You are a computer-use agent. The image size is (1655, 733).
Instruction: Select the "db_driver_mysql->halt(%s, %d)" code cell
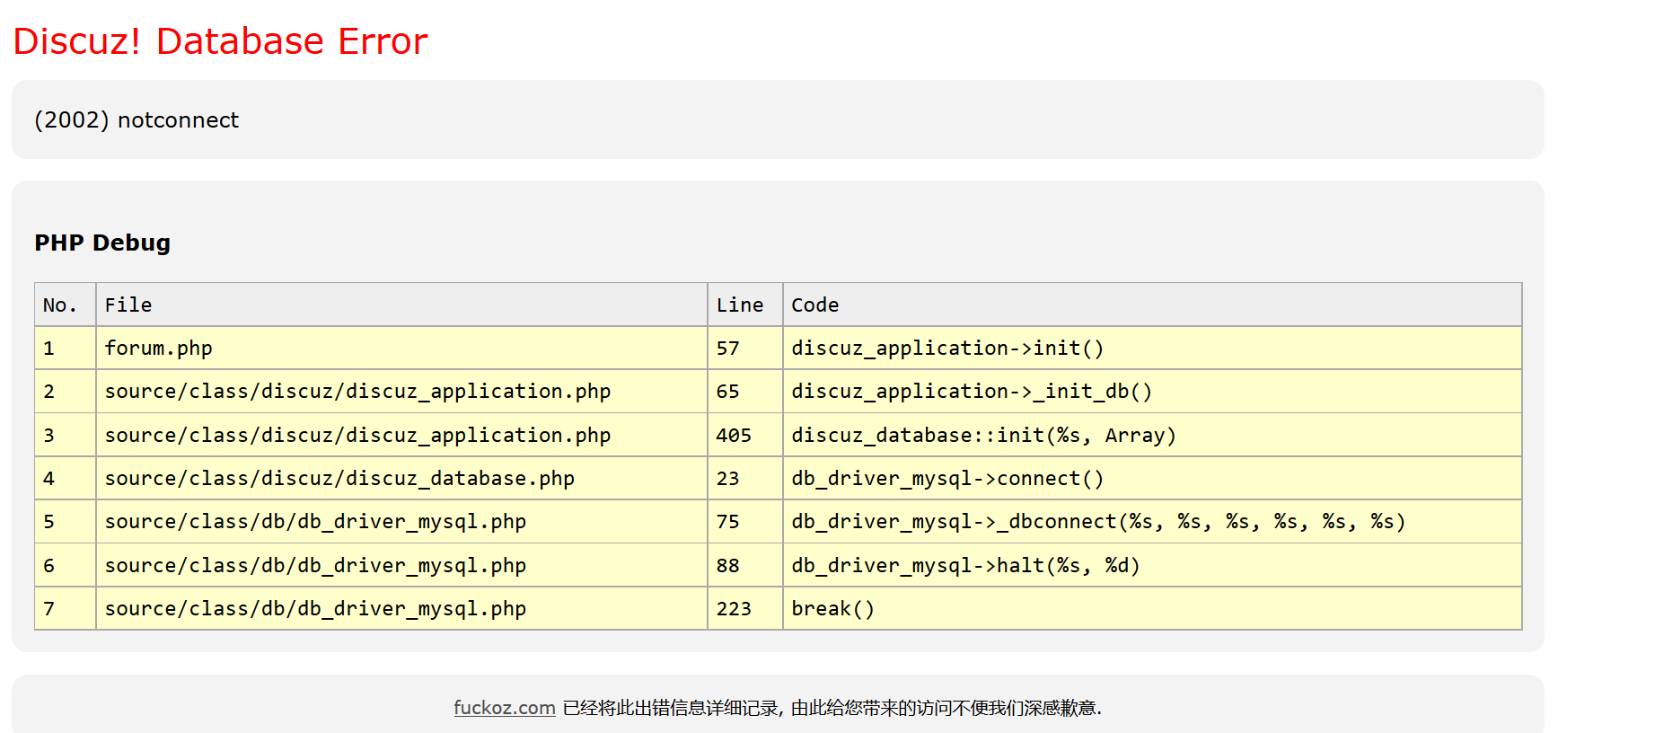[x=1152, y=566]
